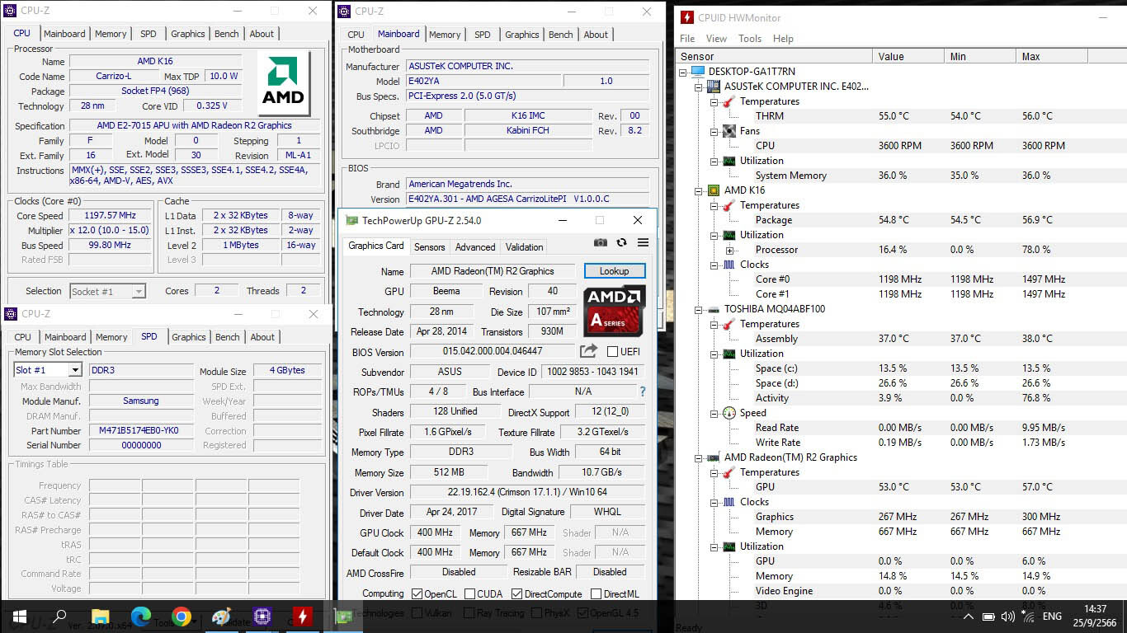1127x633 pixels.
Task: Switch to the GPU-Z Sensors tab
Action: [x=429, y=246]
